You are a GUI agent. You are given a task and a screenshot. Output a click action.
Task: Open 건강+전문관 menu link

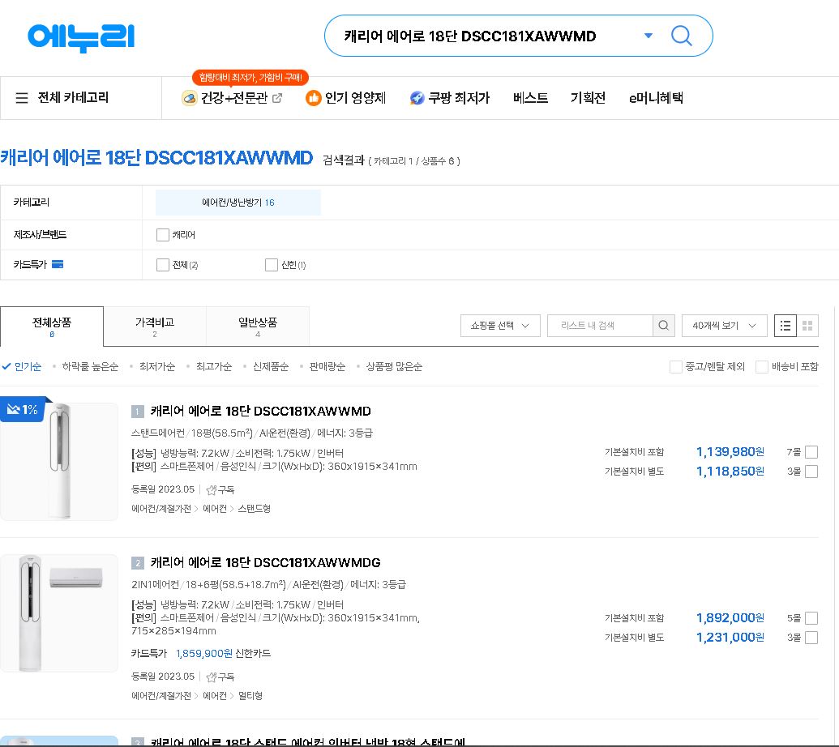233,98
